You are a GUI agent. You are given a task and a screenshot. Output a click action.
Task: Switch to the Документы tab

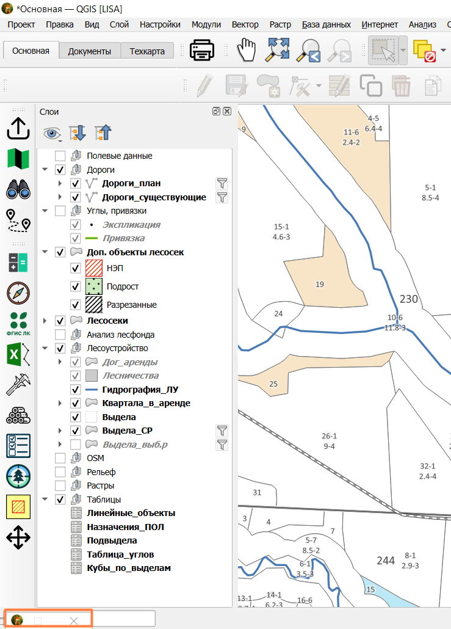click(x=89, y=51)
